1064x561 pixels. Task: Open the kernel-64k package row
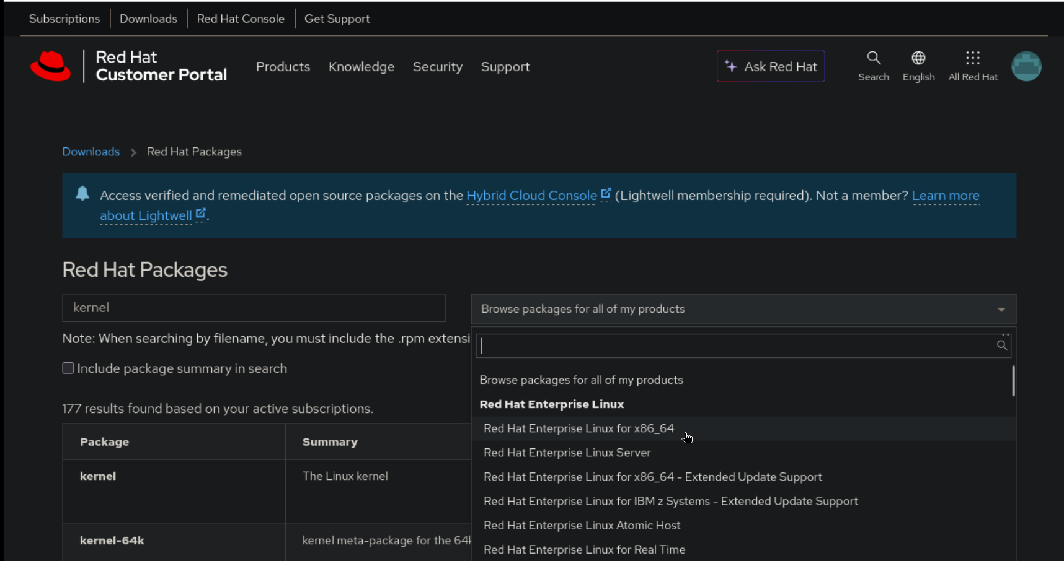pos(112,541)
